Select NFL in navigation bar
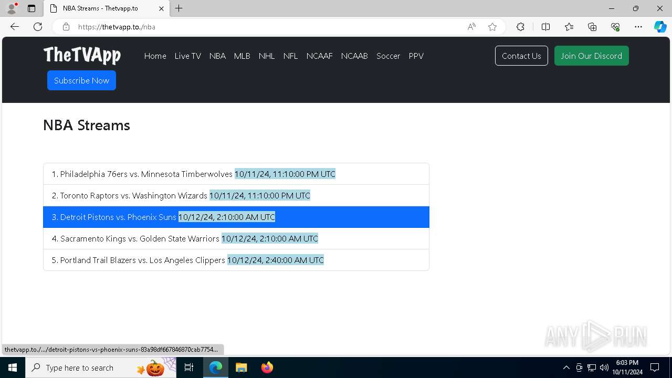 pos(291,56)
